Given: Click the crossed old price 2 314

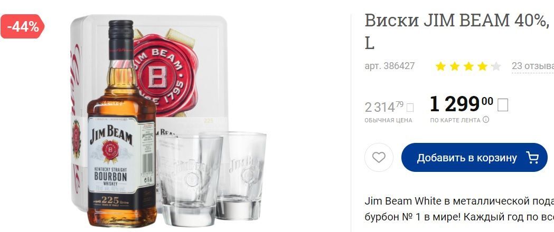Looking at the screenshot, I should (384, 107).
